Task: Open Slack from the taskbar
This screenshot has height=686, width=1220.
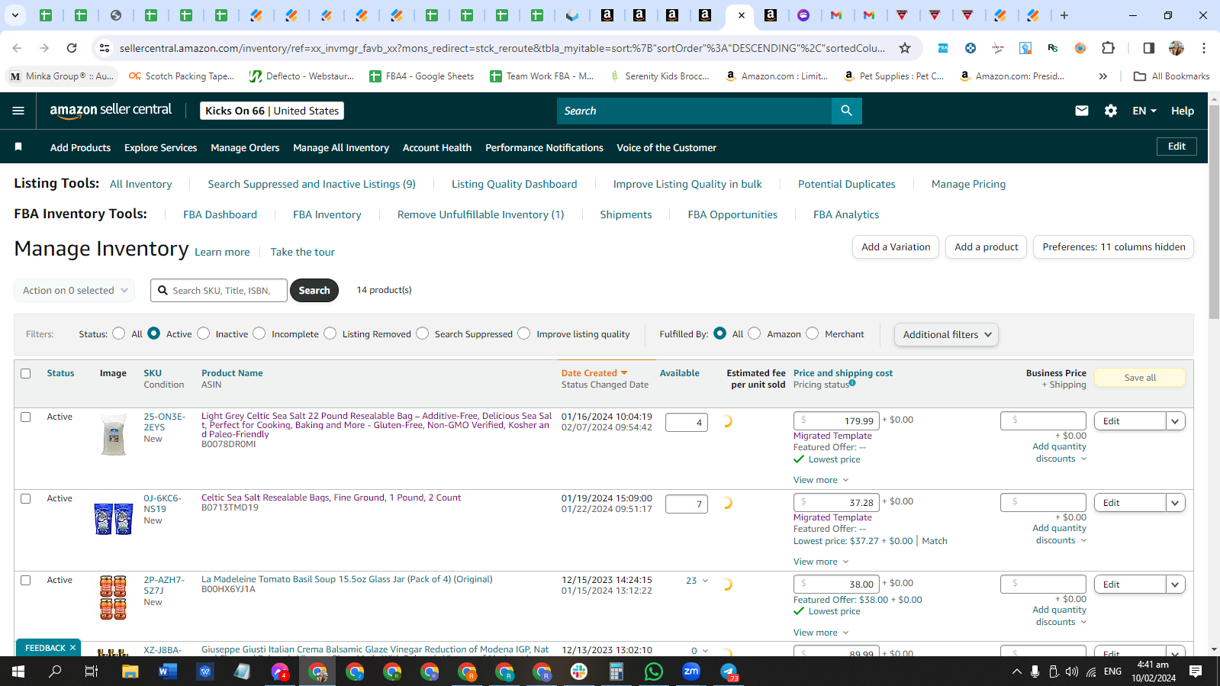Action: [x=579, y=672]
